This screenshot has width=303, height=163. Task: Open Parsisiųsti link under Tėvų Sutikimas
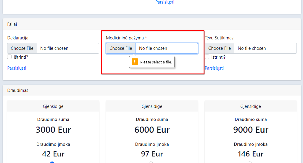coord(214,68)
